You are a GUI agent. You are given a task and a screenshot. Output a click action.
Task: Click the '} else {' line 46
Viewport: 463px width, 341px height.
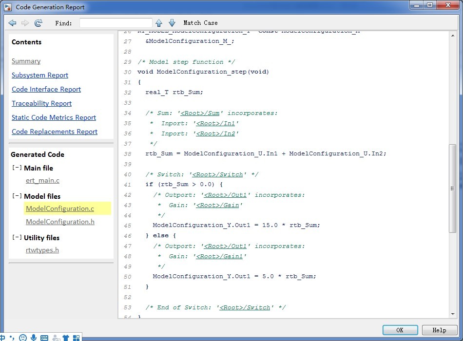pos(161,236)
